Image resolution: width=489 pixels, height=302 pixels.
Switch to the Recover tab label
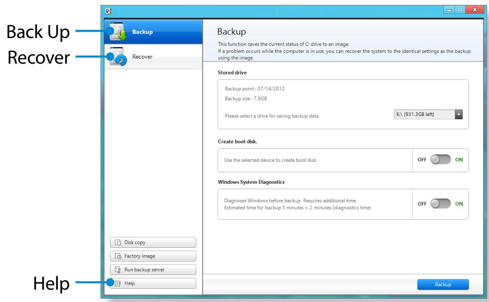[142, 57]
